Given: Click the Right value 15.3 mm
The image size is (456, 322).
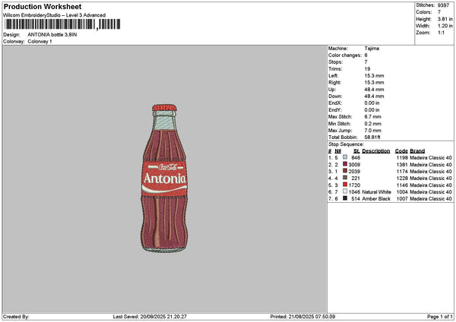Looking at the screenshot, I should pos(374,83).
